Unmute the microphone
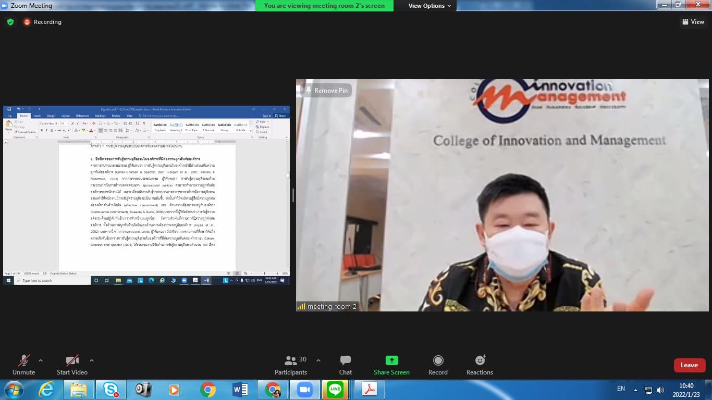Image resolution: width=712 pixels, height=400 pixels. coord(23,360)
